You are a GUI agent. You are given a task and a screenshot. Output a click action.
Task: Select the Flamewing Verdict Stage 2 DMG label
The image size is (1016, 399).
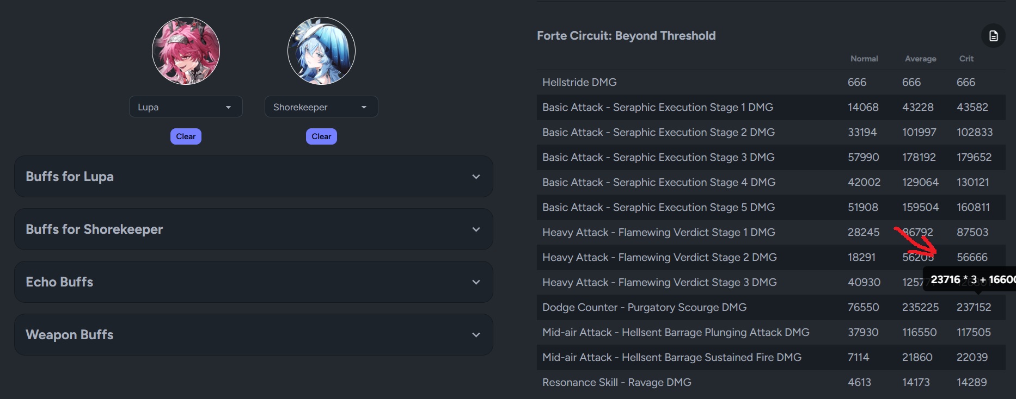tap(659, 257)
